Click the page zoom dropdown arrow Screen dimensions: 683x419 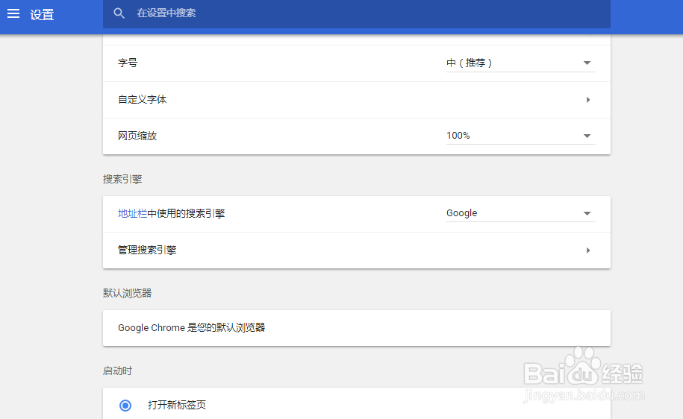587,136
